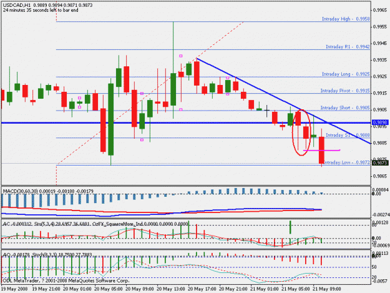390x293 pixels.
Task: Click the tall green MACD-pane spike at 21 May 05:00
Action: tap(290, 227)
